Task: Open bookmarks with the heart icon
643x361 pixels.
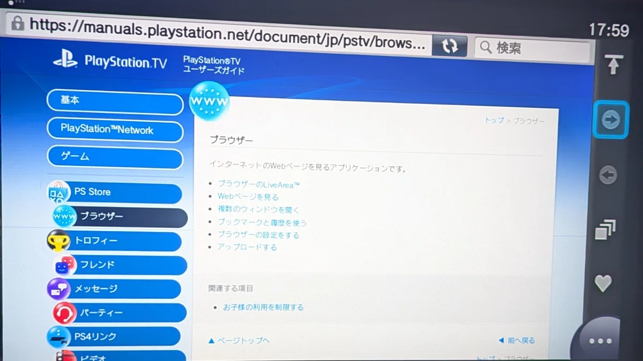Action: click(603, 283)
